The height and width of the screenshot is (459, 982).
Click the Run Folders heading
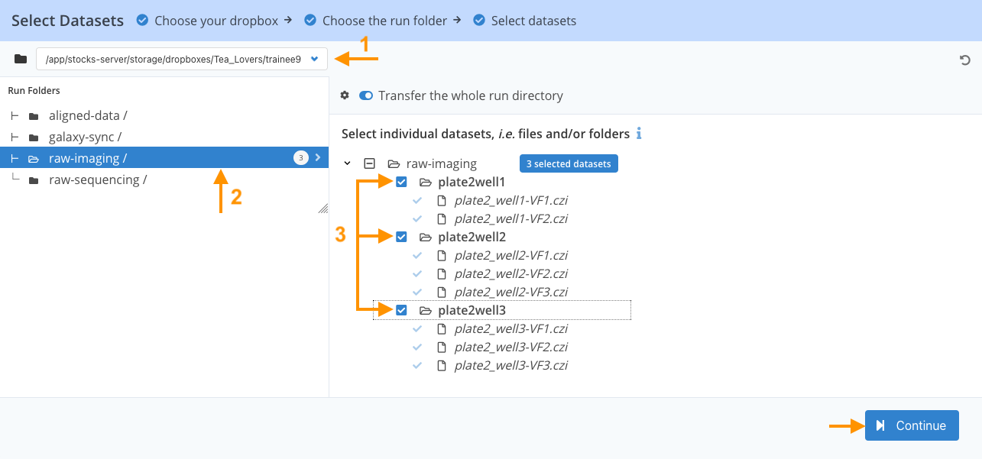[34, 90]
